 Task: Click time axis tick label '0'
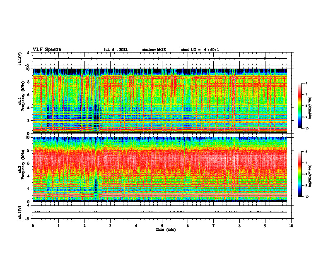coord(33,226)
